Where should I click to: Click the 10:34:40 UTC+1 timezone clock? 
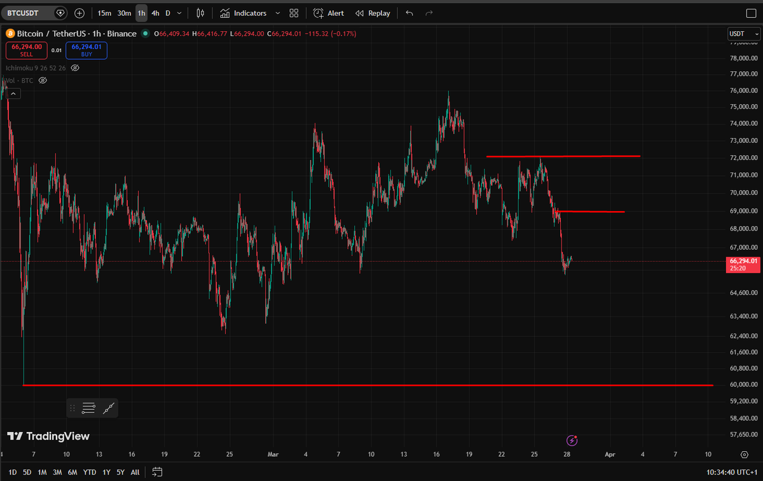[x=731, y=472]
